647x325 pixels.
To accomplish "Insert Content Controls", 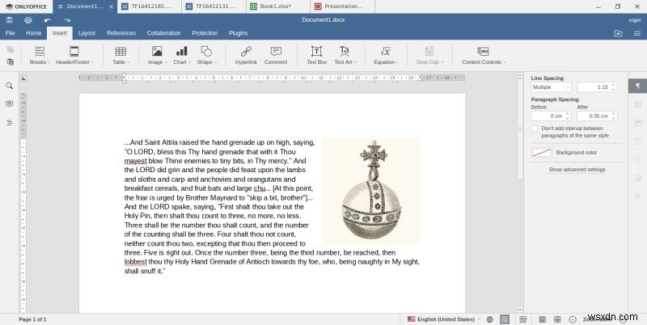I will click(x=483, y=55).
